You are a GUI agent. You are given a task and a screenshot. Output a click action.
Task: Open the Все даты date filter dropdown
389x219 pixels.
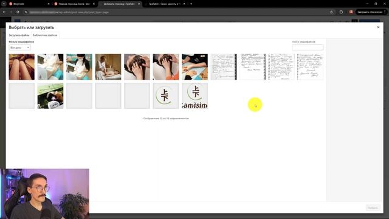[x=20, y=47]
